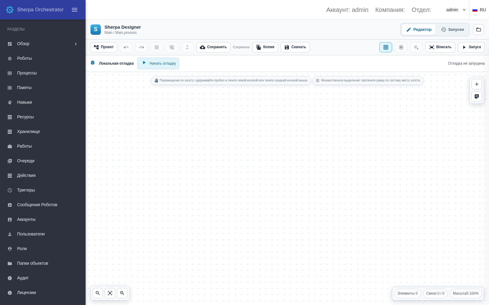Click the Масштаб 100% indicator
Image resolution: width=489 pixels, height=305 pixels.
466,293
